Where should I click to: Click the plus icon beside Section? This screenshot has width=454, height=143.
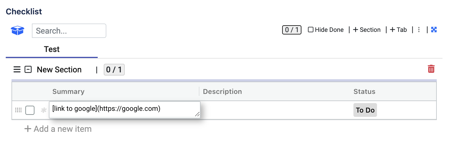pos(356,30)
